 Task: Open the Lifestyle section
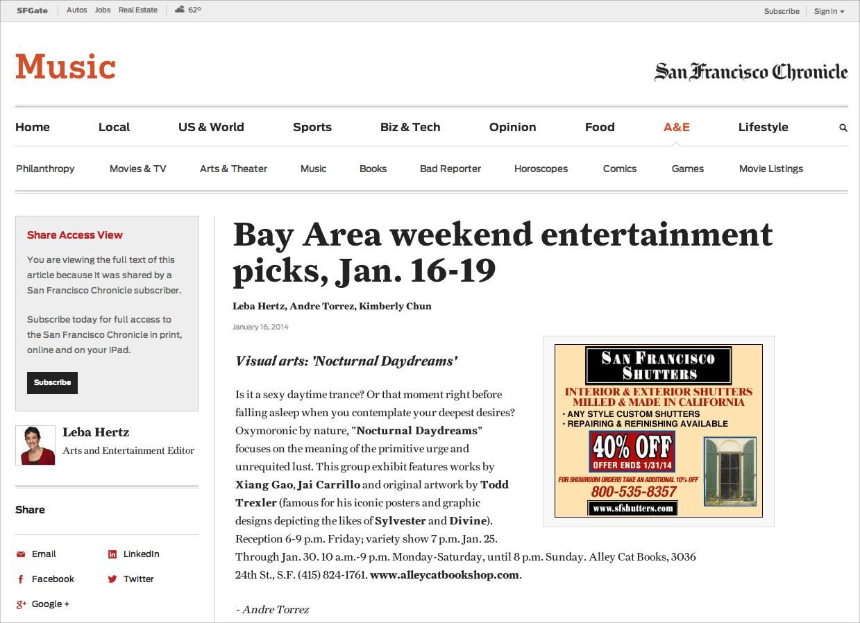[x=763, y=127]
